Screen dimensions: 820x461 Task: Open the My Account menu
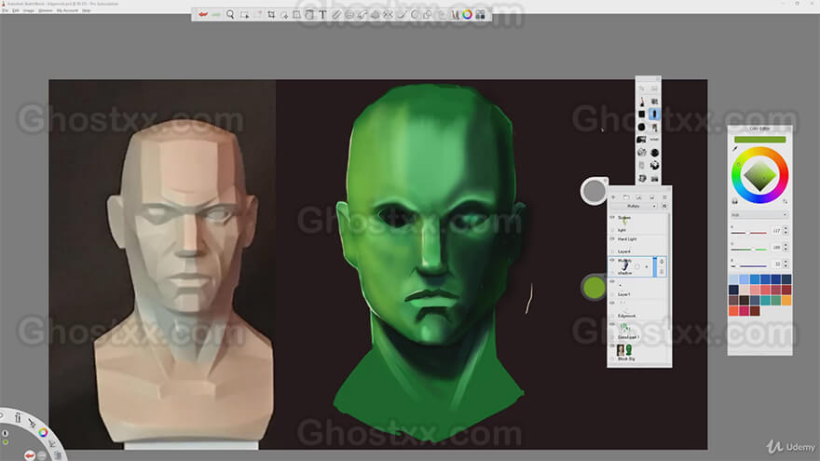(67, 10)
